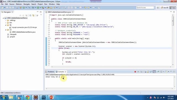The height and width of the screenshot is (100, 177).
Task: Expand the folded import statements
Action: point(50,15)
